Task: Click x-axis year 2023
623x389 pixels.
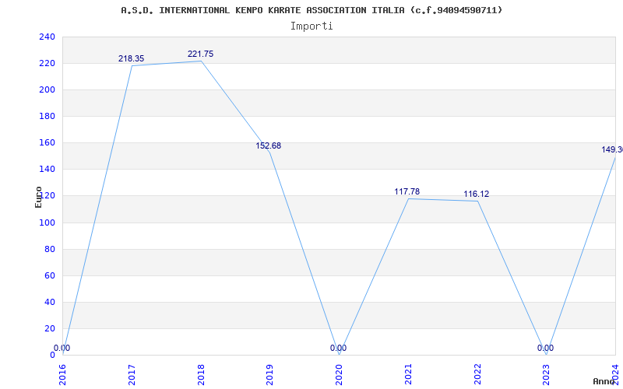Action: pos(547,374)
